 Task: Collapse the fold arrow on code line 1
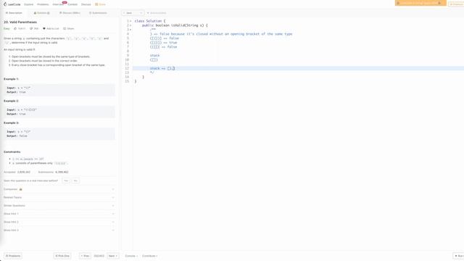click(x=130, y=21)
